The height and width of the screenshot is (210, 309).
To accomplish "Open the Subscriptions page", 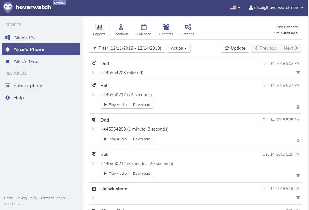I will (28, 86).
